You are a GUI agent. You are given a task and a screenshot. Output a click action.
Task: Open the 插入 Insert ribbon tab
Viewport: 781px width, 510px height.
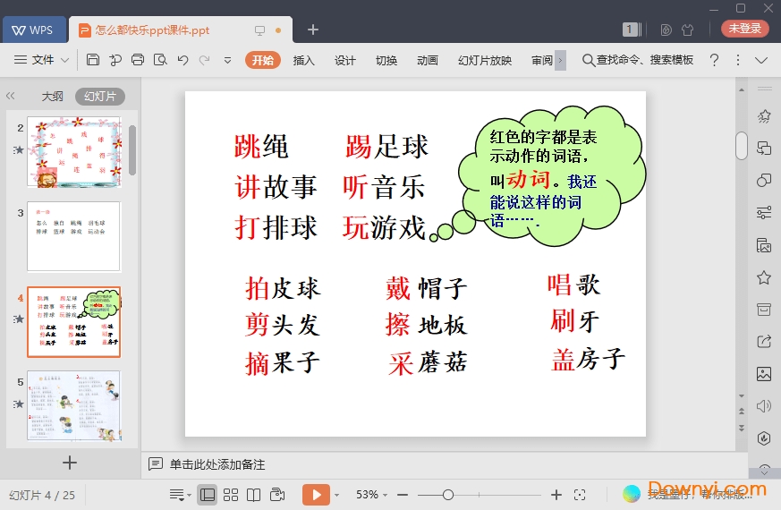point(304,60)
